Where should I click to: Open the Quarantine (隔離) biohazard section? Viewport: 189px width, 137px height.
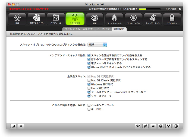[x=17, y=19]
